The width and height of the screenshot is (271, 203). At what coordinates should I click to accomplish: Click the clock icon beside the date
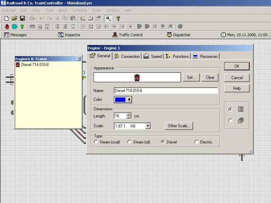[x=223, y=35]
